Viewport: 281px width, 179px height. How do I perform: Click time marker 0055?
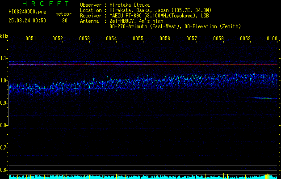(138, 38)
